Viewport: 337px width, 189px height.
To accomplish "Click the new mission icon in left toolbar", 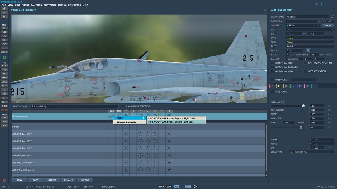I will coord(4,9).
